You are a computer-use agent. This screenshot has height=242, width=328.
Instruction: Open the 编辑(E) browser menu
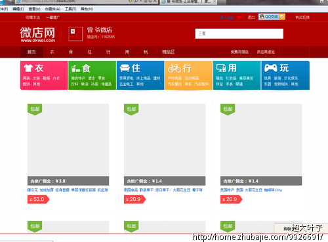point(18,9)
